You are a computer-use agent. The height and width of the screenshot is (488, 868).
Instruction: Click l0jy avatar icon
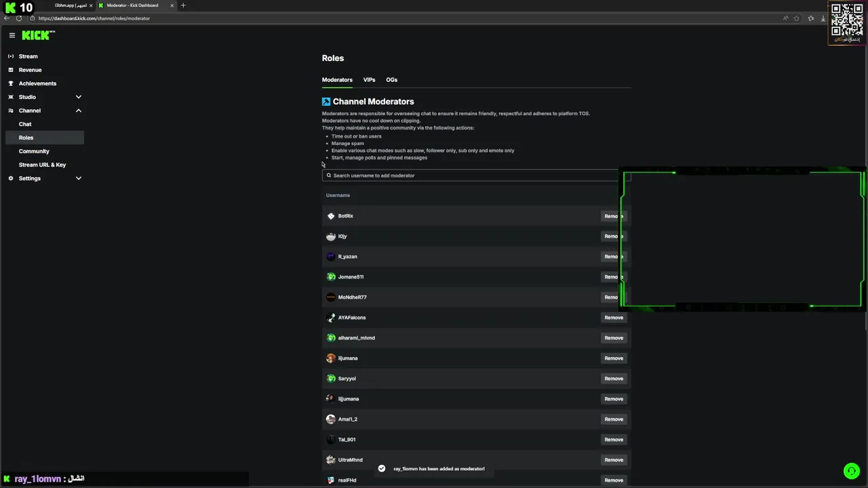pos(331,236)
